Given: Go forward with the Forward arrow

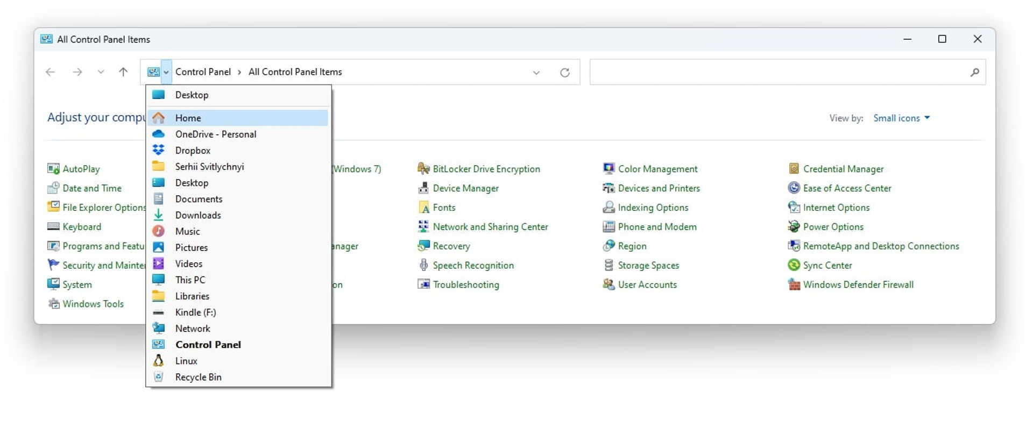Looking at the screenshot, I should click(x=77, y=72).
